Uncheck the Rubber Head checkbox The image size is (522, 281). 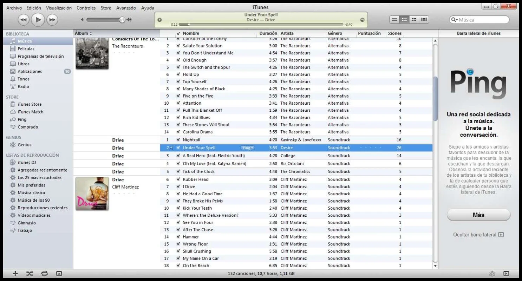(178, 179)
